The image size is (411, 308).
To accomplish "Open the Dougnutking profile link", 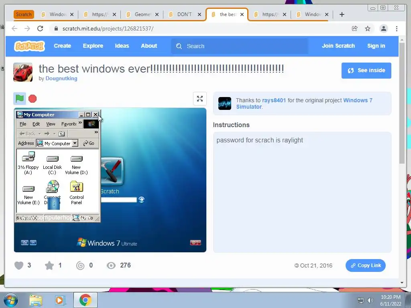I will 61,78.
